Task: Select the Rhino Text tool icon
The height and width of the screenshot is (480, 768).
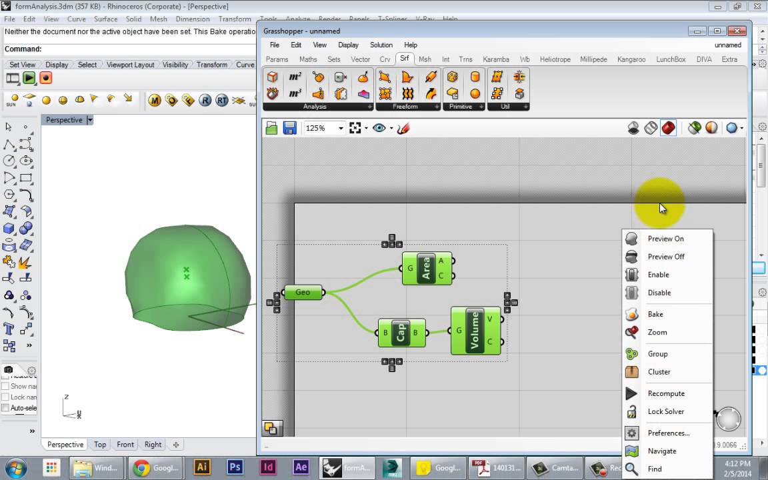Action: point(8,329)
